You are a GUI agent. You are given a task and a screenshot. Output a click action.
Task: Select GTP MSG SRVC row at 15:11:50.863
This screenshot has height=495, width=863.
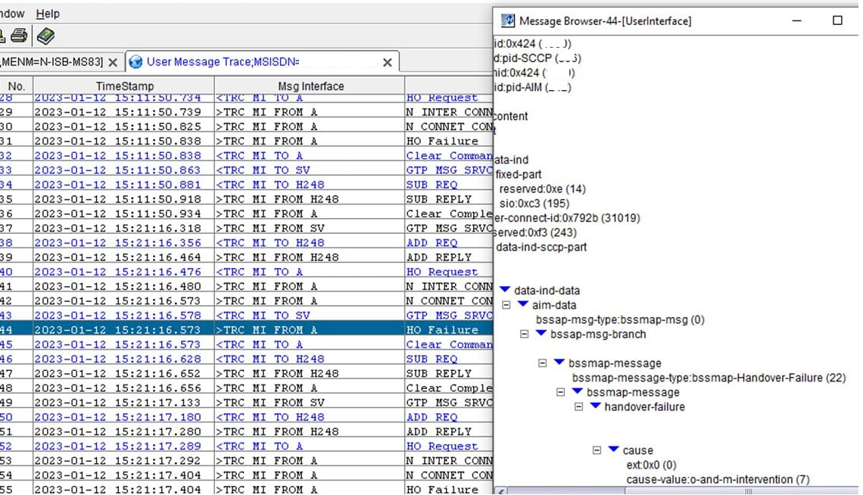point(246,170)
